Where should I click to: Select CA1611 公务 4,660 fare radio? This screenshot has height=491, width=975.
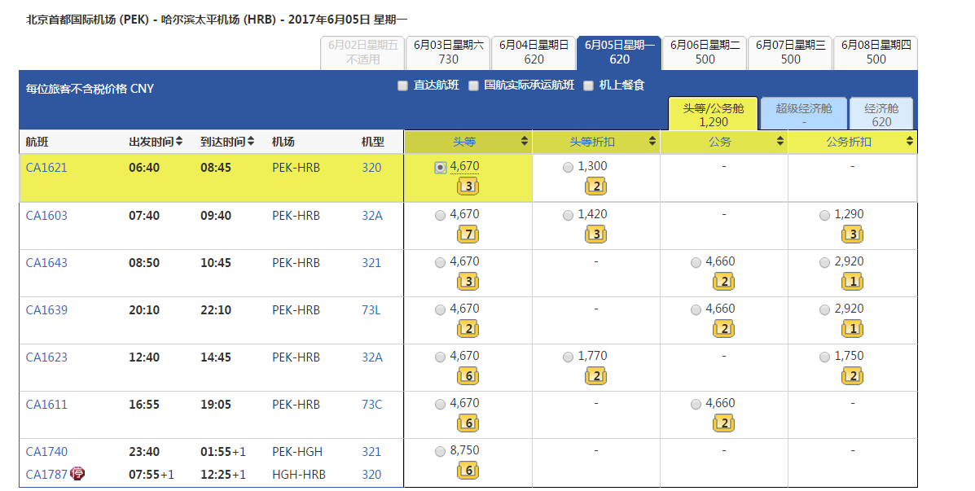pyautogui.click(x=696, y=404)
